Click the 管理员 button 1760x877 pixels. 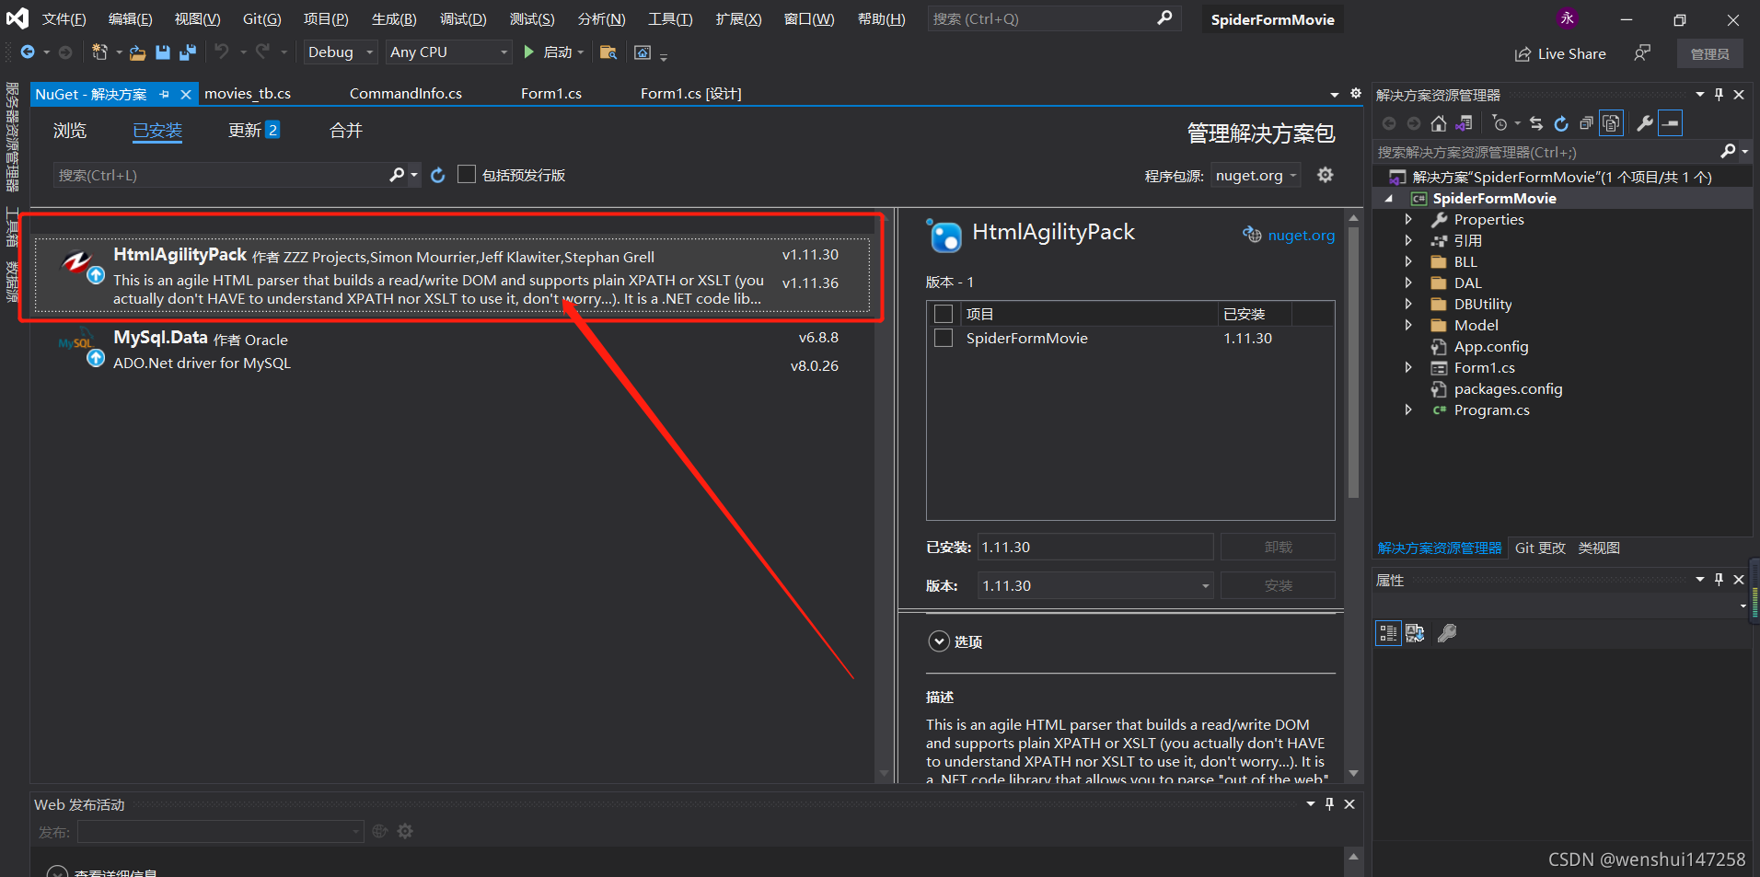(1709, 54)
